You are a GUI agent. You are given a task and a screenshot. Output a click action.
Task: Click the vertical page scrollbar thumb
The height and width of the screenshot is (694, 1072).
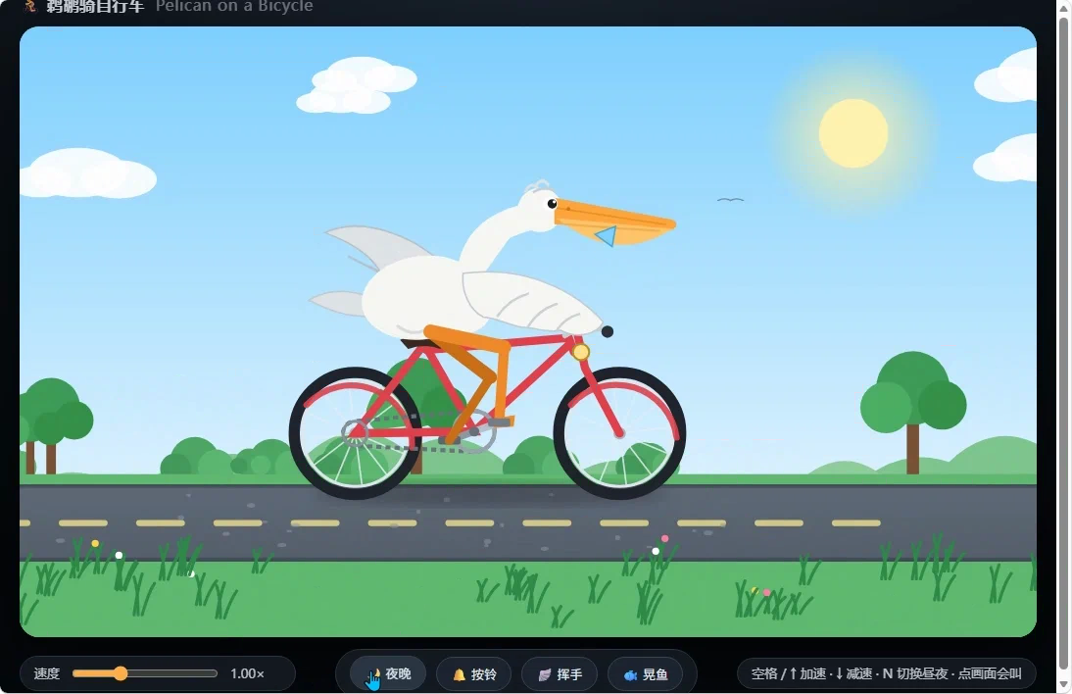coord(1064,342)
